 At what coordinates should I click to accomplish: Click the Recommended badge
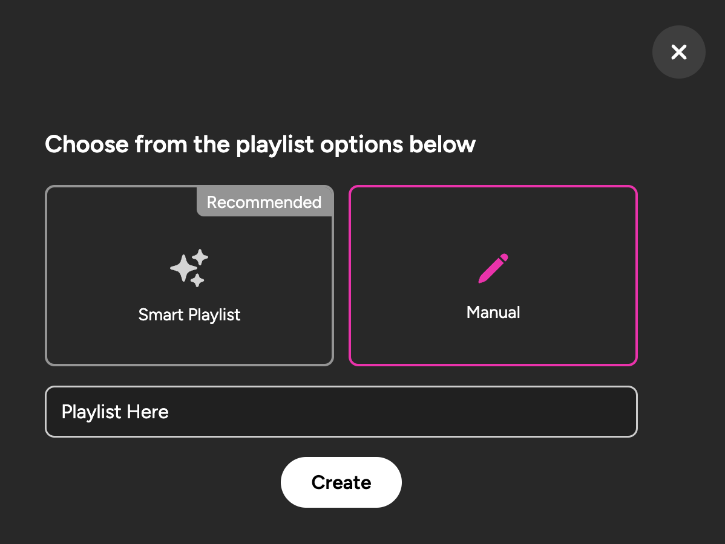(264, 202)
